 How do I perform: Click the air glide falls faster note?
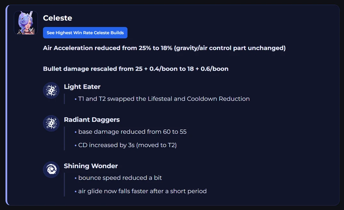tap(142, 191)
